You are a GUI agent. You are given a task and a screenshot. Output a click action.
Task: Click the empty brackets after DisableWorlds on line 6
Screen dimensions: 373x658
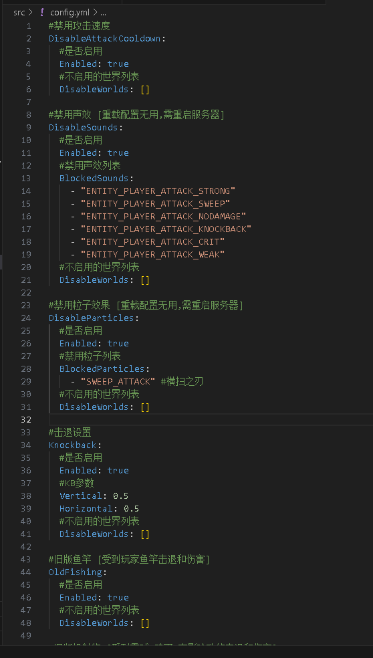point(145,90)
